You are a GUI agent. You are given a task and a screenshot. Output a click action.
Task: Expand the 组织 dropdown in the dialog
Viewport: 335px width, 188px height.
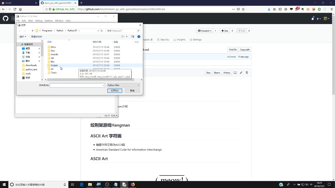(x=23, y=36)
